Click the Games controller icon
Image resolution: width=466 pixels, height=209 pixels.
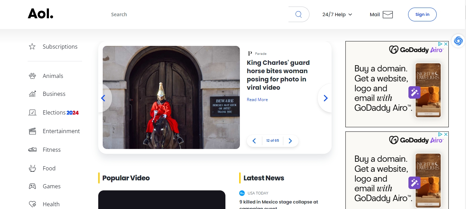(x=32, y=186)
